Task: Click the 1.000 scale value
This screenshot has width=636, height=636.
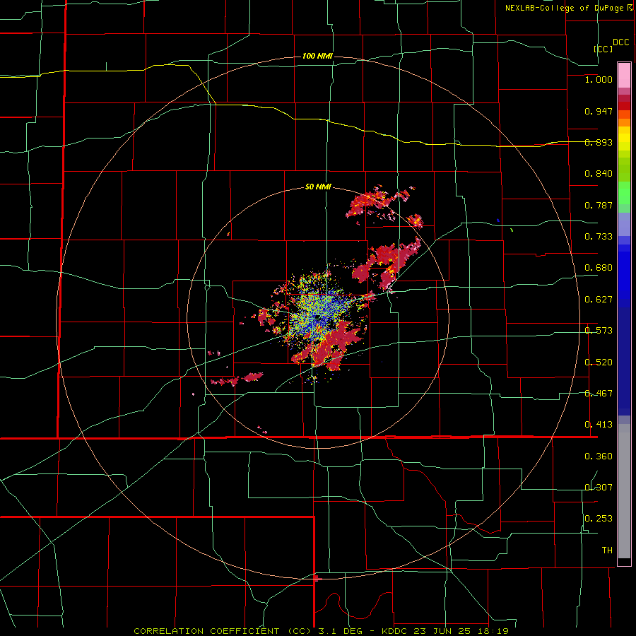Action: click(x=599, y=79)
